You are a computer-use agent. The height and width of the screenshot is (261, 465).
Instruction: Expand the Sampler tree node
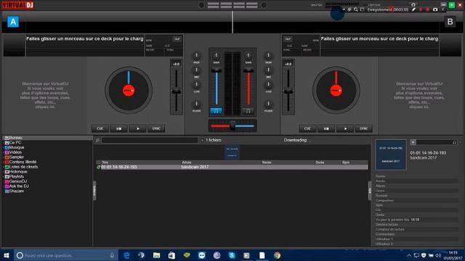click(3, 157)
